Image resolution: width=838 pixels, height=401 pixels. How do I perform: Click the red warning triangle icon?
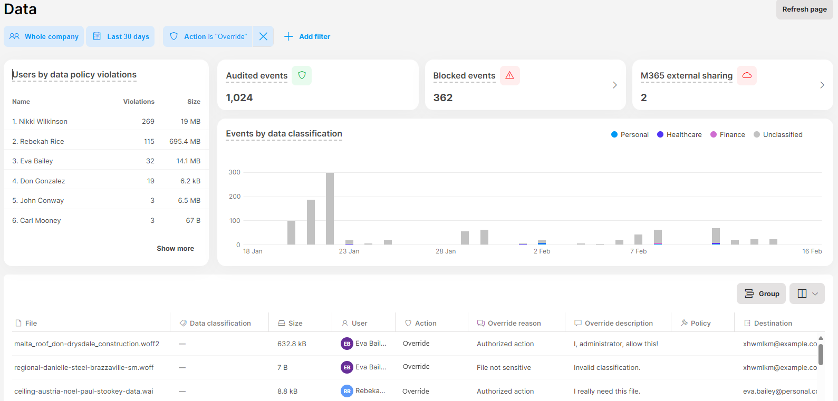pyautogui.click(x=509, y=75)
